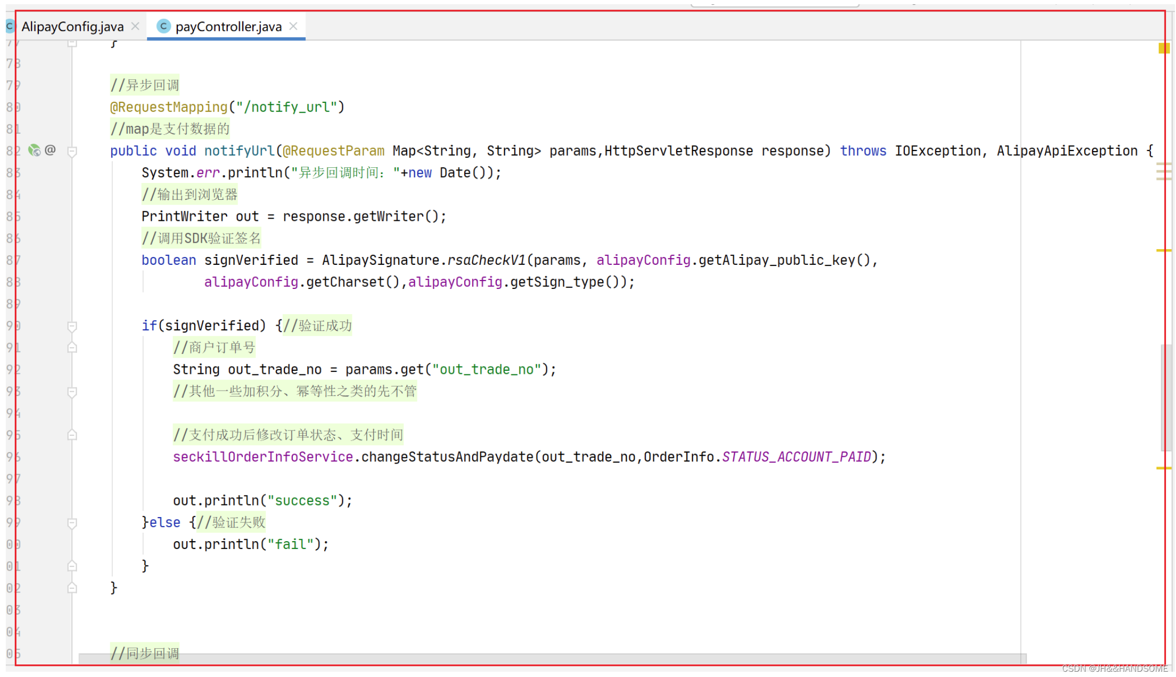Click the @RequestParam annotation
The height and width of the screenshot is (677, 1176).
coord(334,151)
